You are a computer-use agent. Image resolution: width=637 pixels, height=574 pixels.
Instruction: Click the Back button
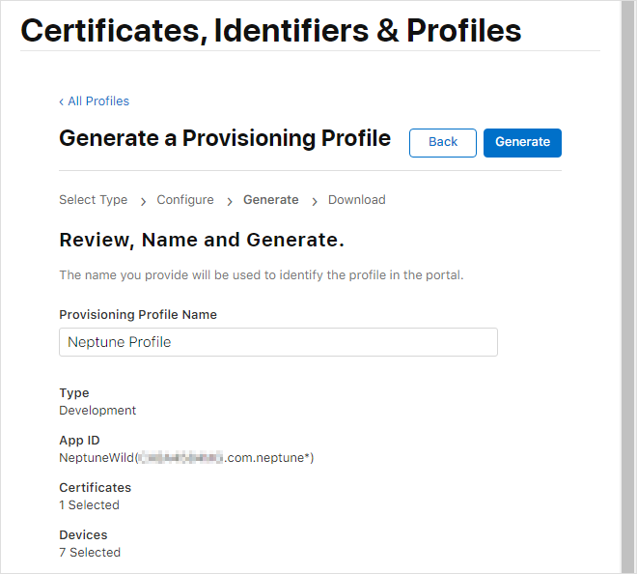coord(442,142)
